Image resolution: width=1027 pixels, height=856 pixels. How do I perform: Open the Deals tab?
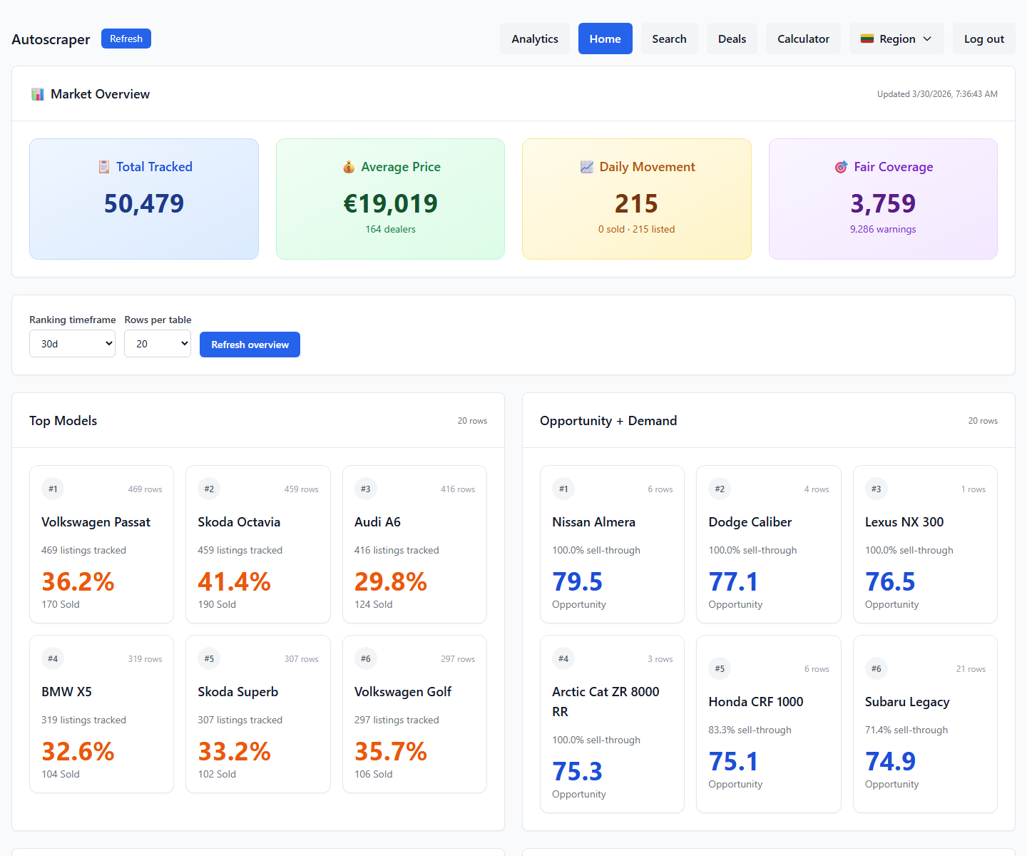click(732, 39)
